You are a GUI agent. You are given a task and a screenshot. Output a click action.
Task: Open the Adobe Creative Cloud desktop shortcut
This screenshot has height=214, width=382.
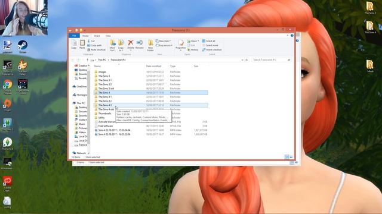[7, 184]
